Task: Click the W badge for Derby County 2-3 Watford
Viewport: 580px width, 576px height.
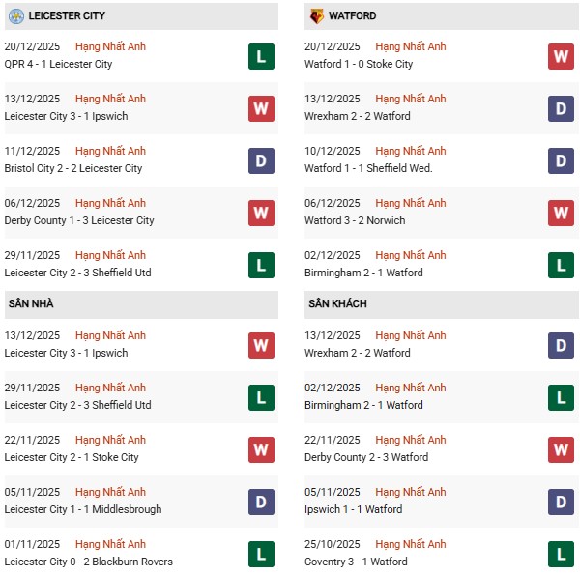Action: coord(561,449)
